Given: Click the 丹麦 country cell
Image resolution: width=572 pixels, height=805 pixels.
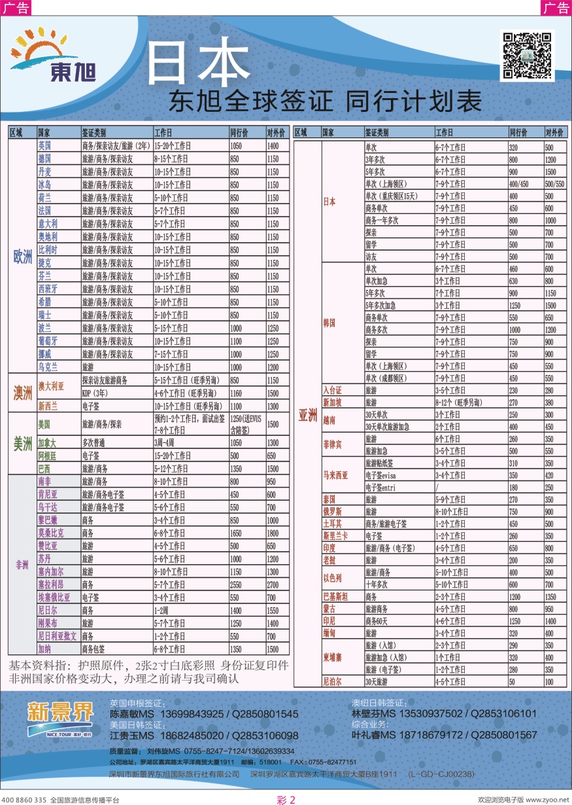Looking at the screenshot, I should coord(58,171).
